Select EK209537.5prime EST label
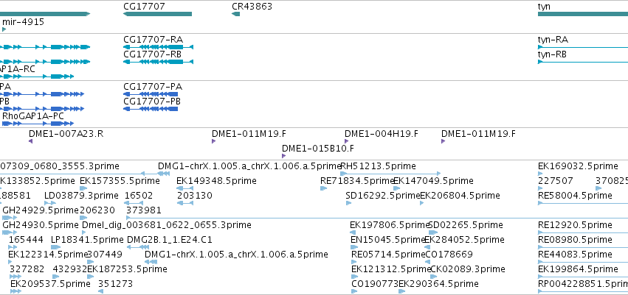Screen dimensions: 628x295 (50, 284)
